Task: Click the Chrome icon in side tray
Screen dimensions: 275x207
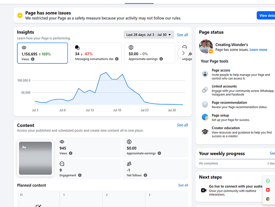Action: tap(268, 199)
